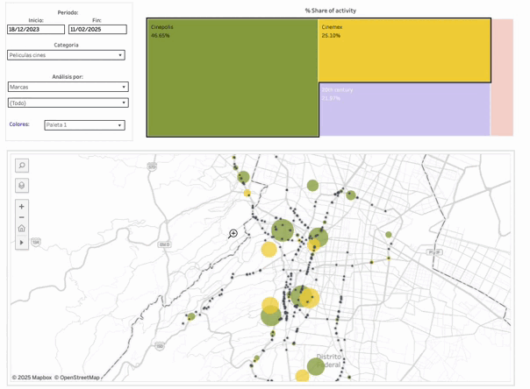Image resolution: width=530 pixels, height=389 pixels.
Task: Open the Categoria dropdown
Action: coord(66,55)
